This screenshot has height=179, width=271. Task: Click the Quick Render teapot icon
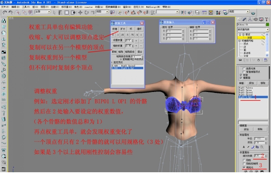pos(253,13)
